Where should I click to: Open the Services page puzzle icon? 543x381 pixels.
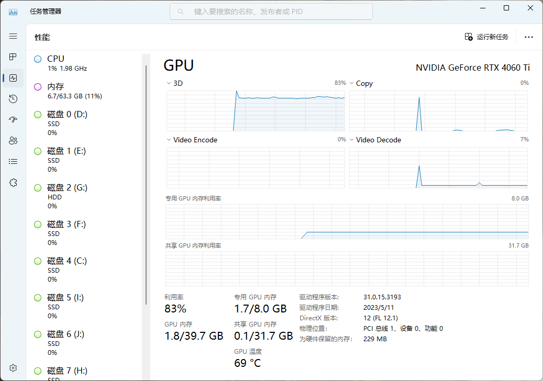pyautogui.click(x=13, y=183)
